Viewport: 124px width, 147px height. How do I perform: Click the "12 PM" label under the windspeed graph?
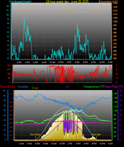point(61,62)
